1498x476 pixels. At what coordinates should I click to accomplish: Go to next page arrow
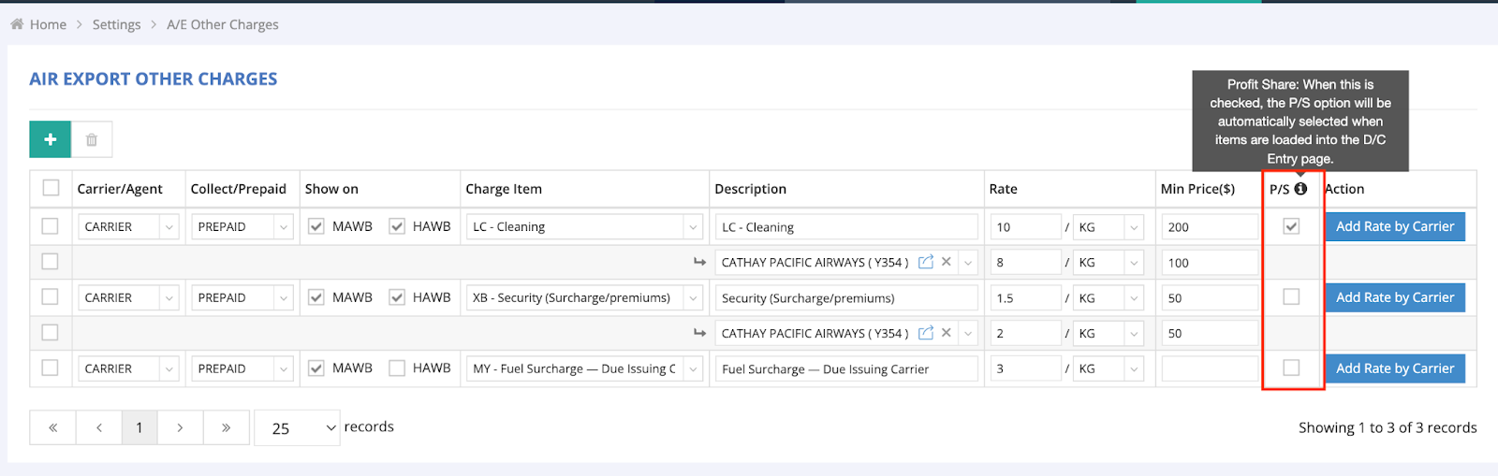click(x=180, y=427)
